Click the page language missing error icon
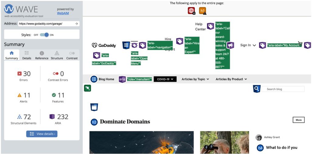The image size is (312, 154). click(191, 11)
